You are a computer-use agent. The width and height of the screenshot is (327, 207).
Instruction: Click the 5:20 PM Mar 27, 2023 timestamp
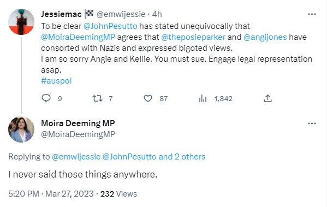pyautogui.click(x=51, y=194)
